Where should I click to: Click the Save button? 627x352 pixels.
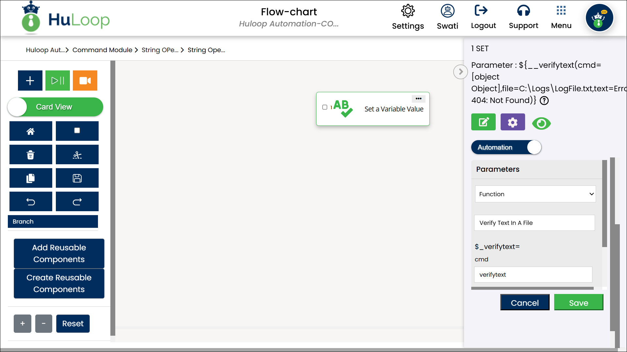[x=578, y=303]
